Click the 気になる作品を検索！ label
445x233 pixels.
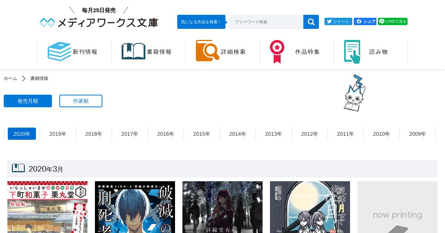pos(201,22)
